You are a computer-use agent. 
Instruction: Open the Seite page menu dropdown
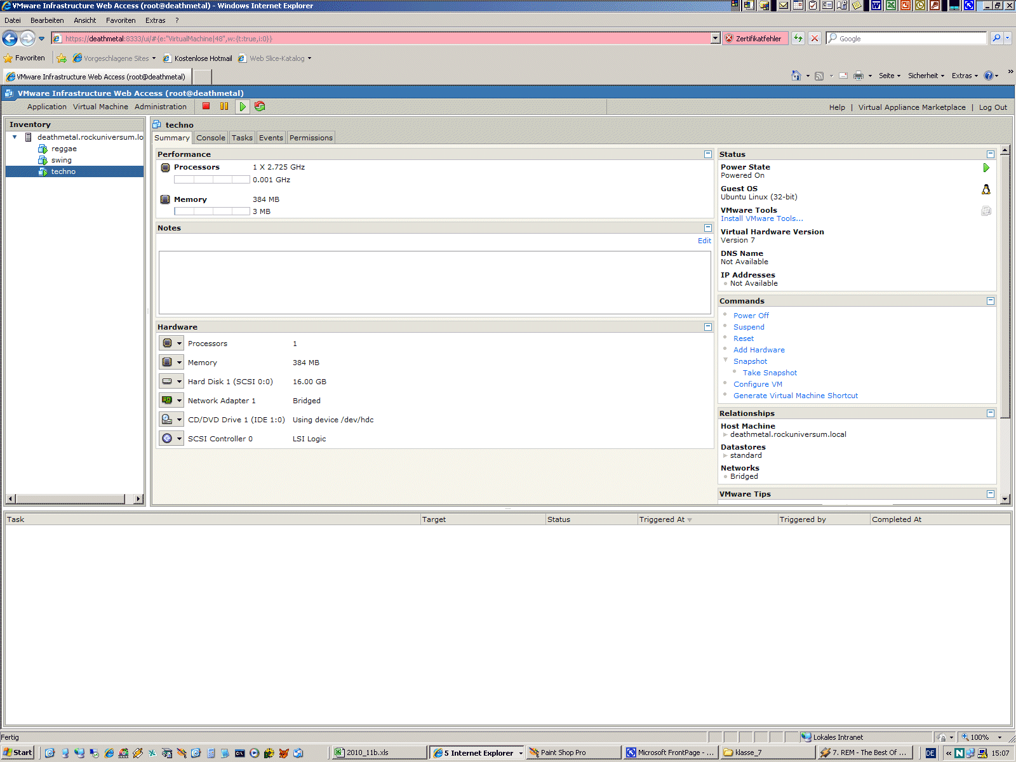tap(890, 76)
